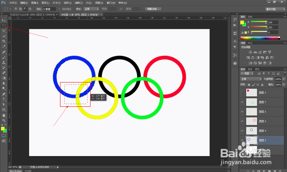Select the Rectangular Marquee tool
287x172 pixels.
pos(4,25)
